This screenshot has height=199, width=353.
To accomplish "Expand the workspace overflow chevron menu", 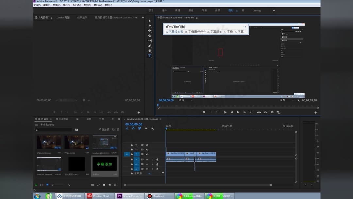I will pyautogui.click(x=274, y=10).
